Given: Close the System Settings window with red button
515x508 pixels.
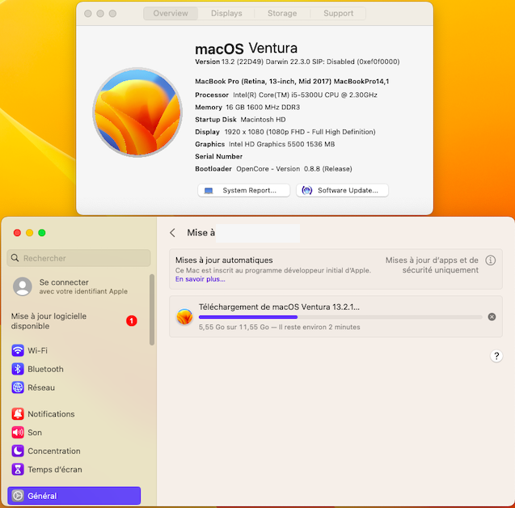Looking at the screenshot, I should 17,233.
